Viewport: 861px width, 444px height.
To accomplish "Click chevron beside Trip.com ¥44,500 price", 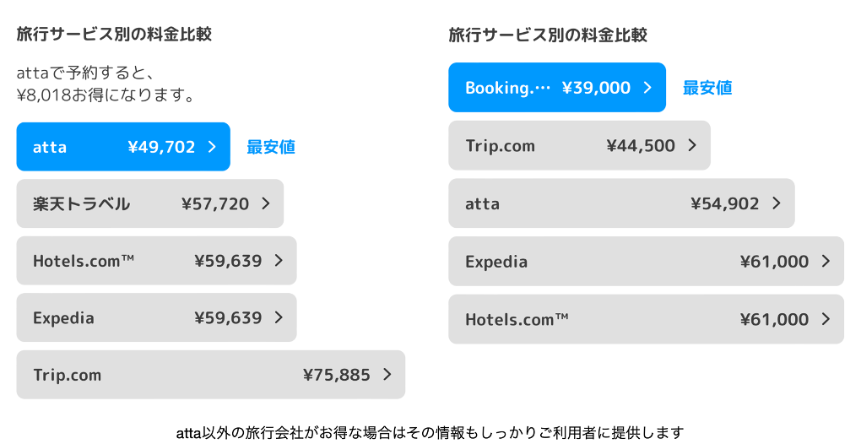I will (x=692, y=145).
